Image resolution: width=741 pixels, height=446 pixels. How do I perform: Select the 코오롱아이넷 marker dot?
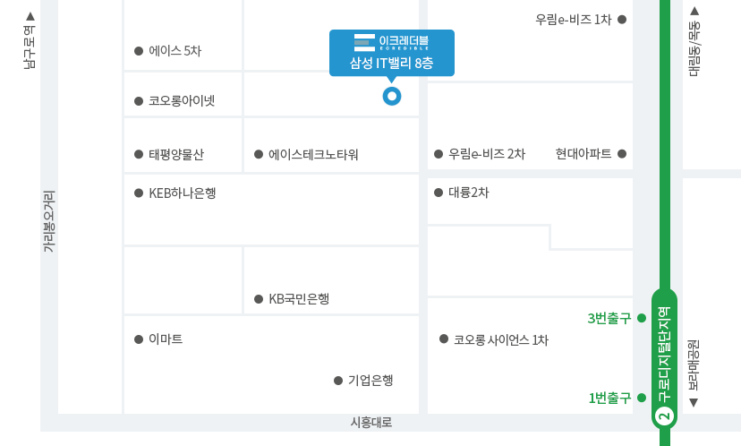coord(139,101)
